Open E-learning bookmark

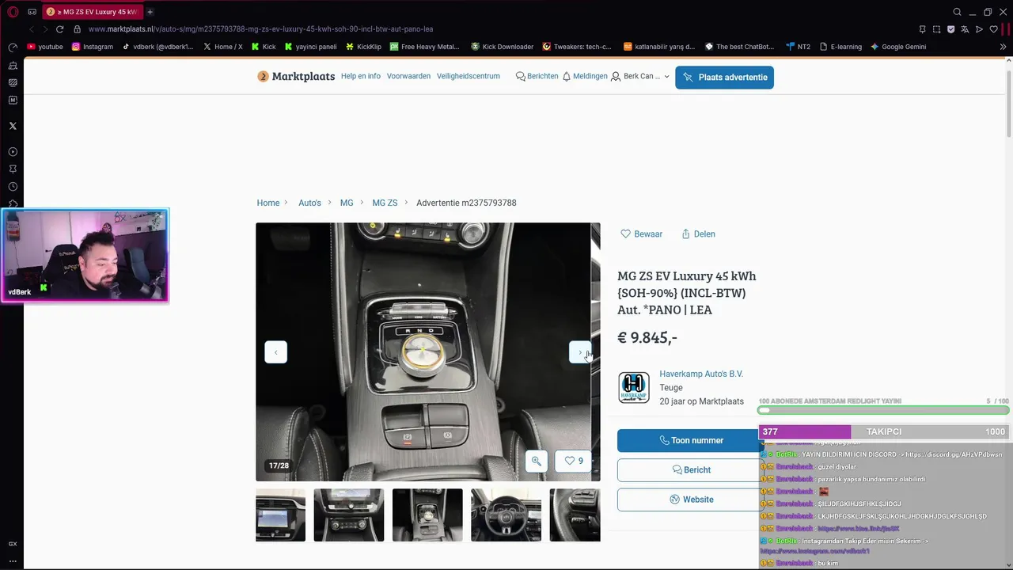[x=840, y=47]
